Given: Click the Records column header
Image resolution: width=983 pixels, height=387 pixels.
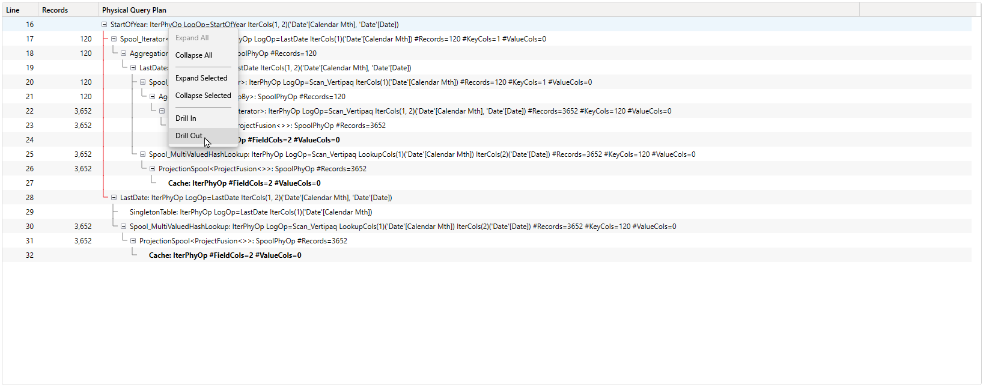Looking at the screenshot, I should (55, 10).
